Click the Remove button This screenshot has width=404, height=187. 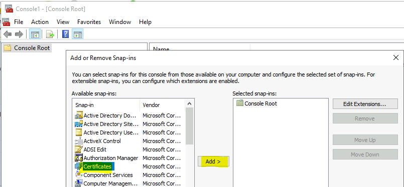point(365,118)
